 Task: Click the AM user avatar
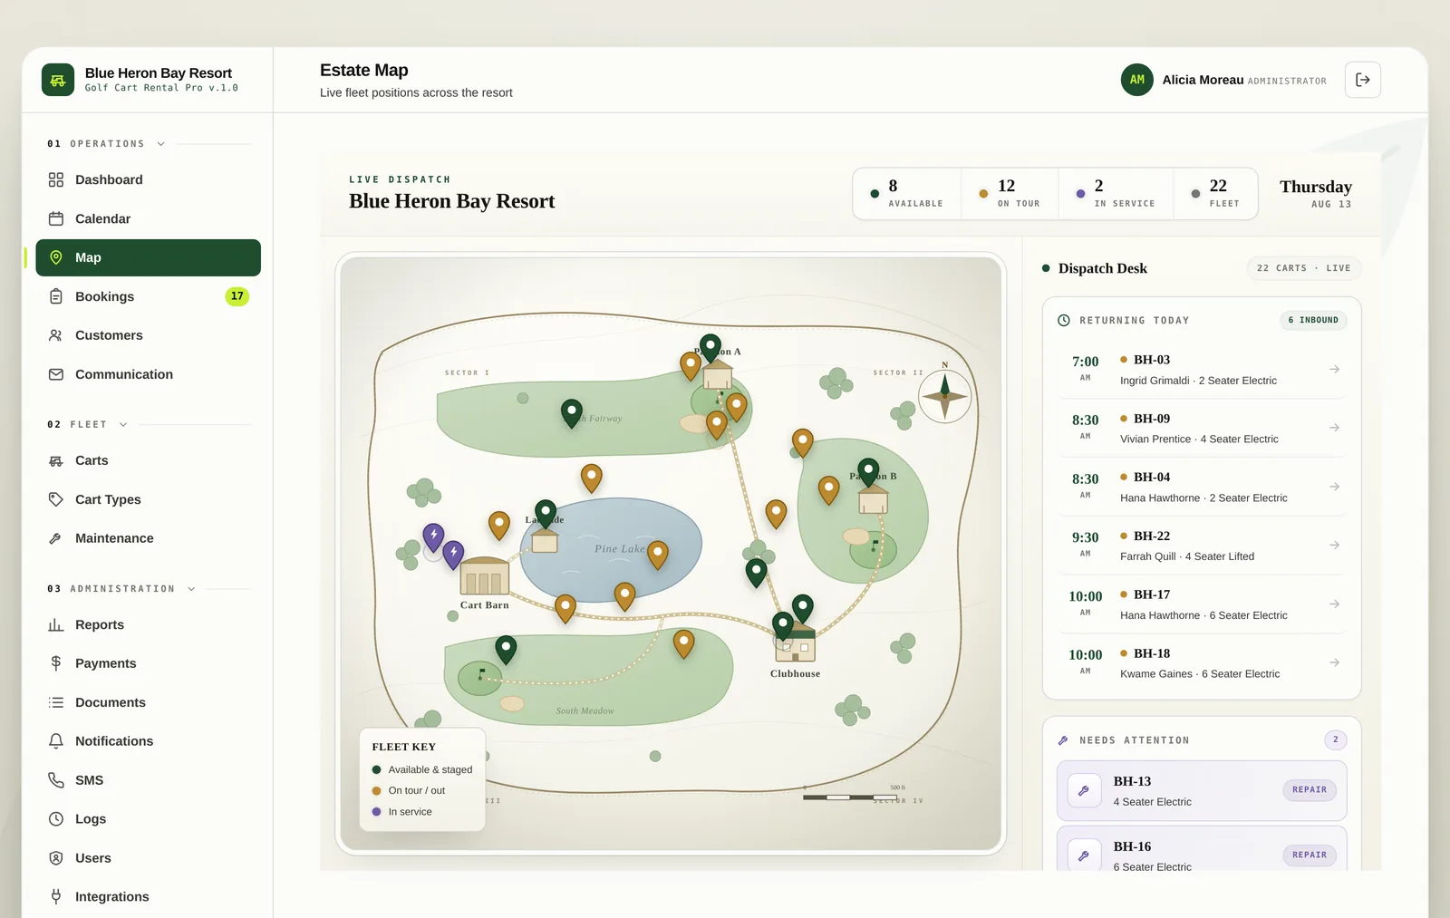point(1137,80)
